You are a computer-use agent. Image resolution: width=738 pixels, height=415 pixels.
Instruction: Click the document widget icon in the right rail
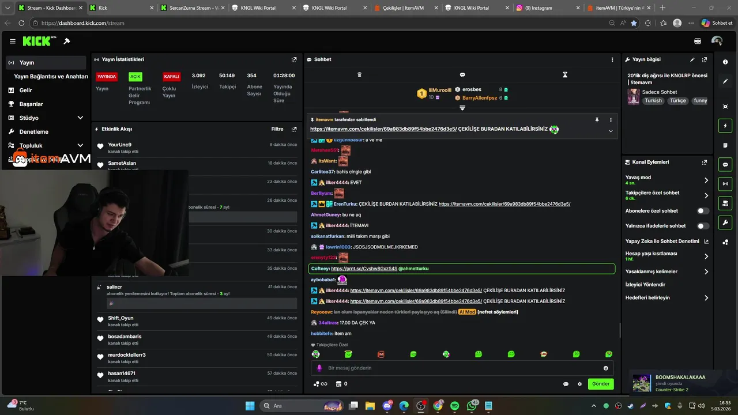[725, 145]
